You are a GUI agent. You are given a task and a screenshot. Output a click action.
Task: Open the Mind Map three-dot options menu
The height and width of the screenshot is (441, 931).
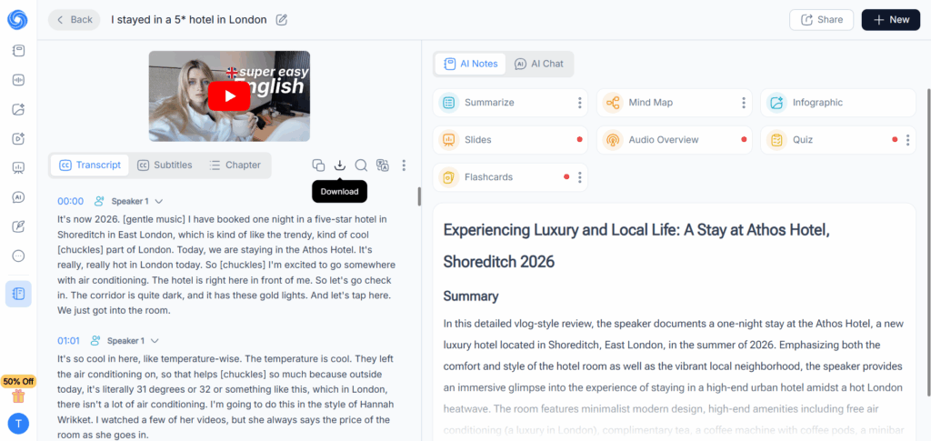tap(744, 103)
